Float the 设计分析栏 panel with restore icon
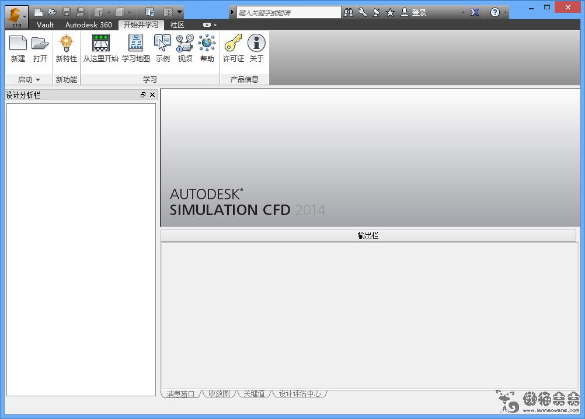The width and height of the screenshot is (585, 419). click(143, 95)
